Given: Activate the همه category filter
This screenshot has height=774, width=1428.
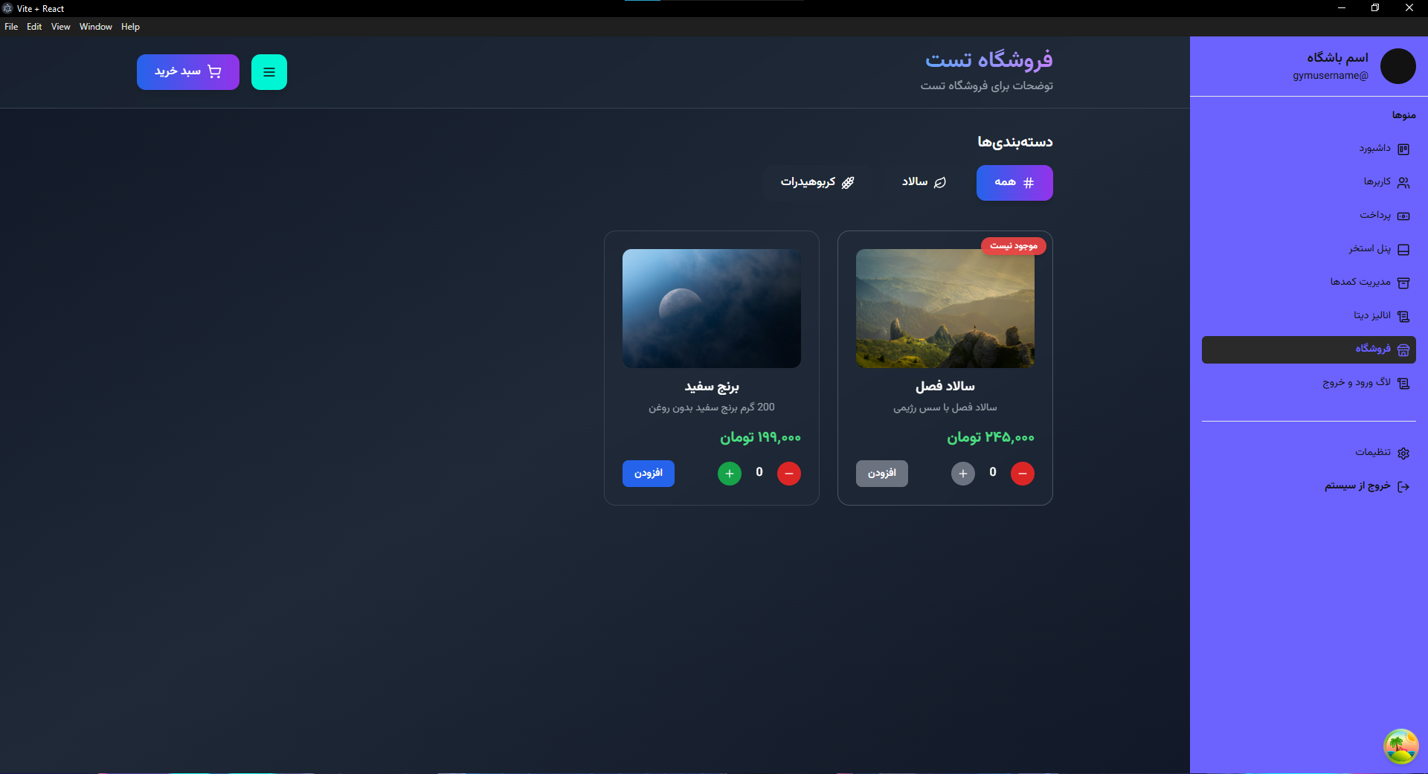Looking at the screenshot, I should click(1014, 182).
